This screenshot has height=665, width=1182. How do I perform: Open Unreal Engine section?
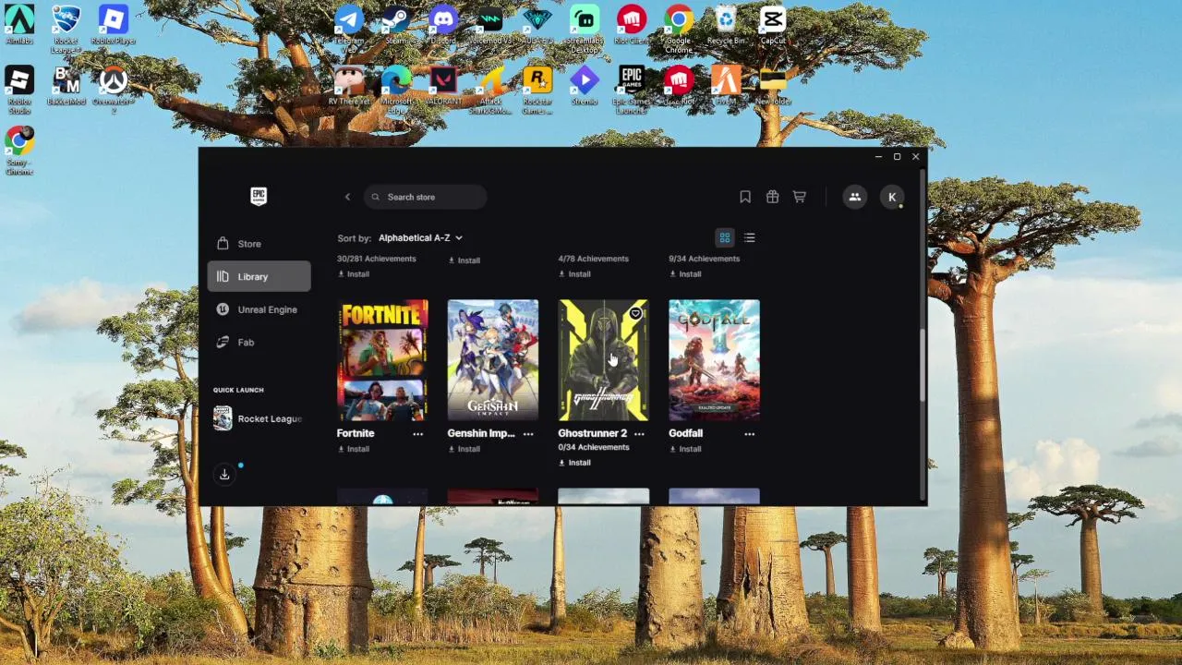[259, 309]
